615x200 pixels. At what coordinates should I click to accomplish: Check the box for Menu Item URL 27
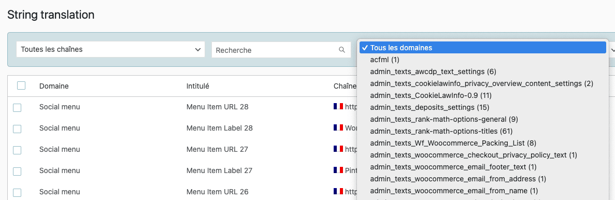(17, 150)
